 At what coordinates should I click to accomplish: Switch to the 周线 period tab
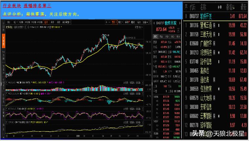point(52,22)
